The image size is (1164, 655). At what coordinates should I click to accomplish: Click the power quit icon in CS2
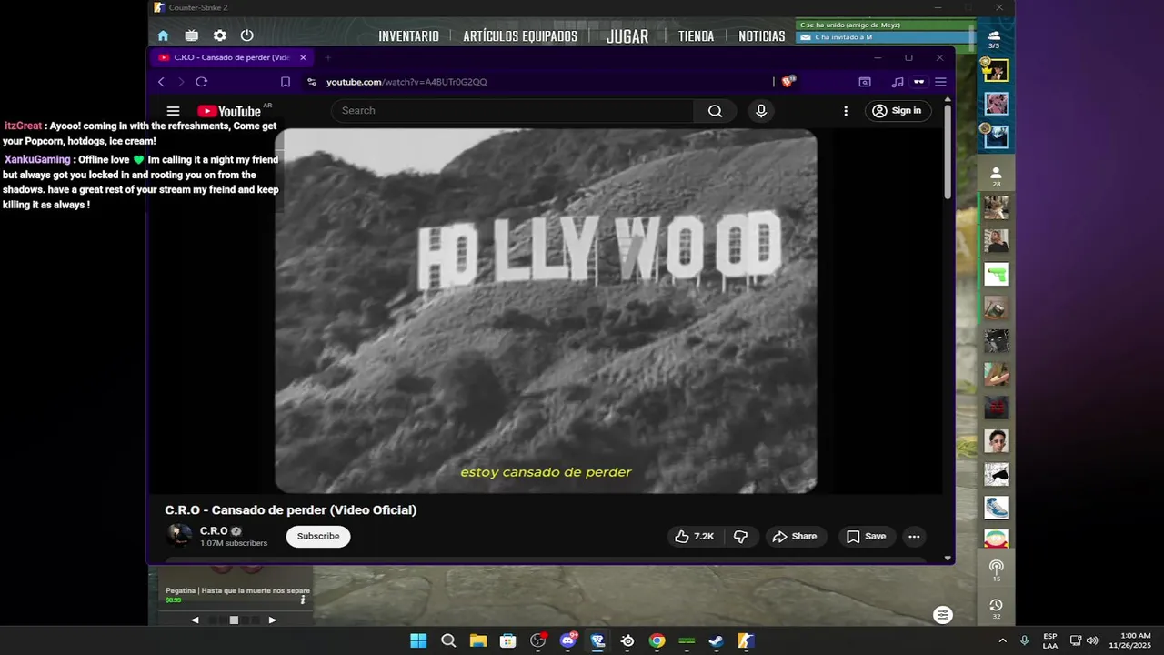click(246, 35)
